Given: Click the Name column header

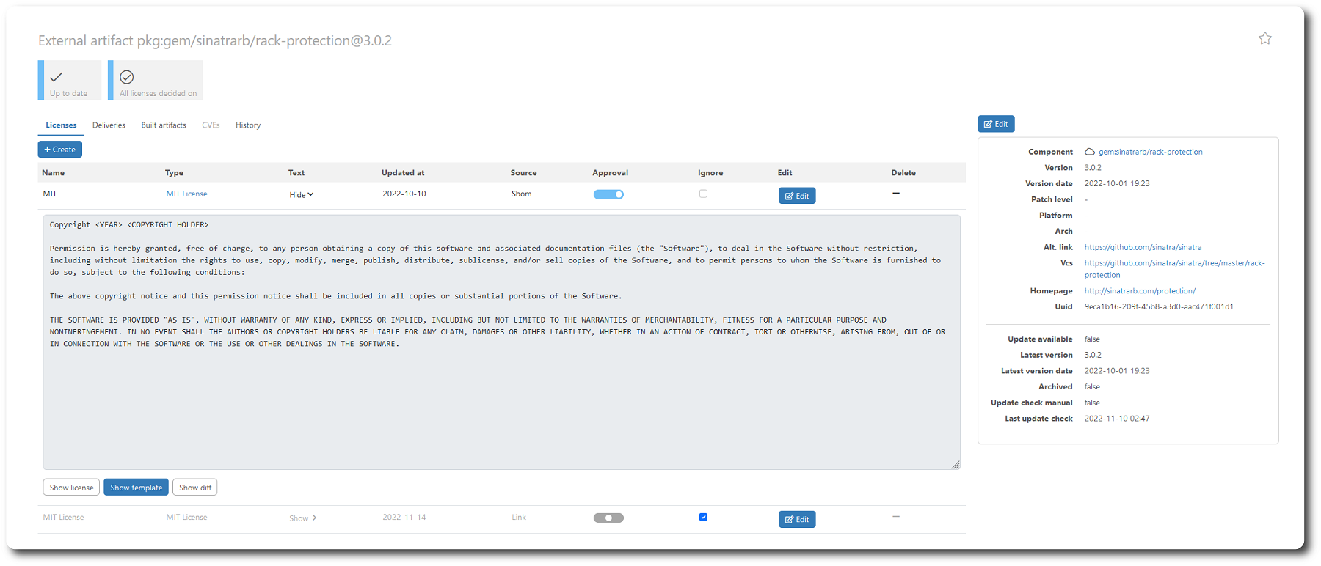Looking at the screenshot, I should (x=54, y=173).
